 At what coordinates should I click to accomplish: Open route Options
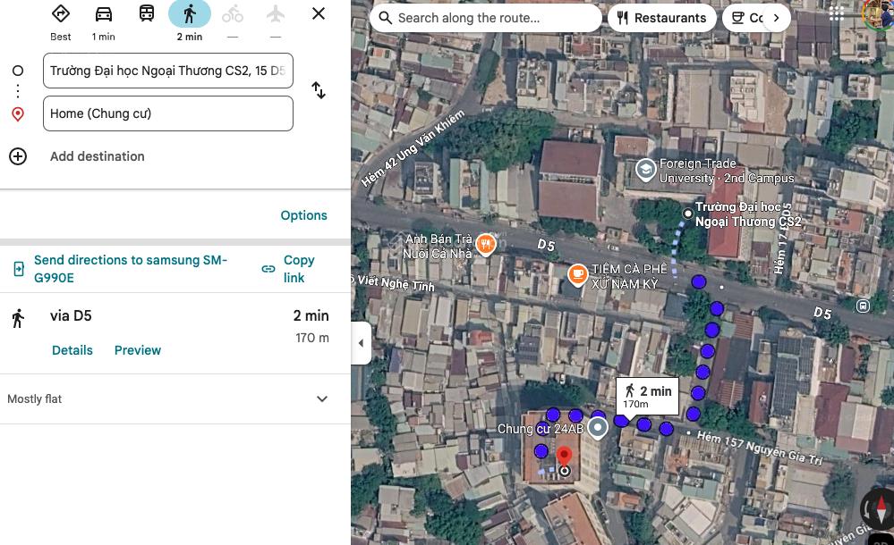[x=304, y=215]
